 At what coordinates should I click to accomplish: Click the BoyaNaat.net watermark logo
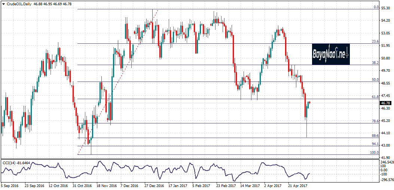click(x=331, y=54)
